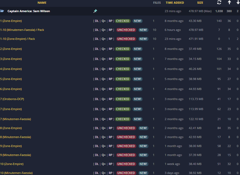Click RP for 7 (Minutemen-Faessla)
This screenshot has height=175, width=240.
pos(111,119)
